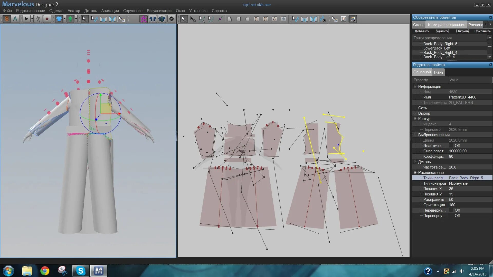Select the rectangle pattern creation tool
493x277 pixels.
coord(239,19)
